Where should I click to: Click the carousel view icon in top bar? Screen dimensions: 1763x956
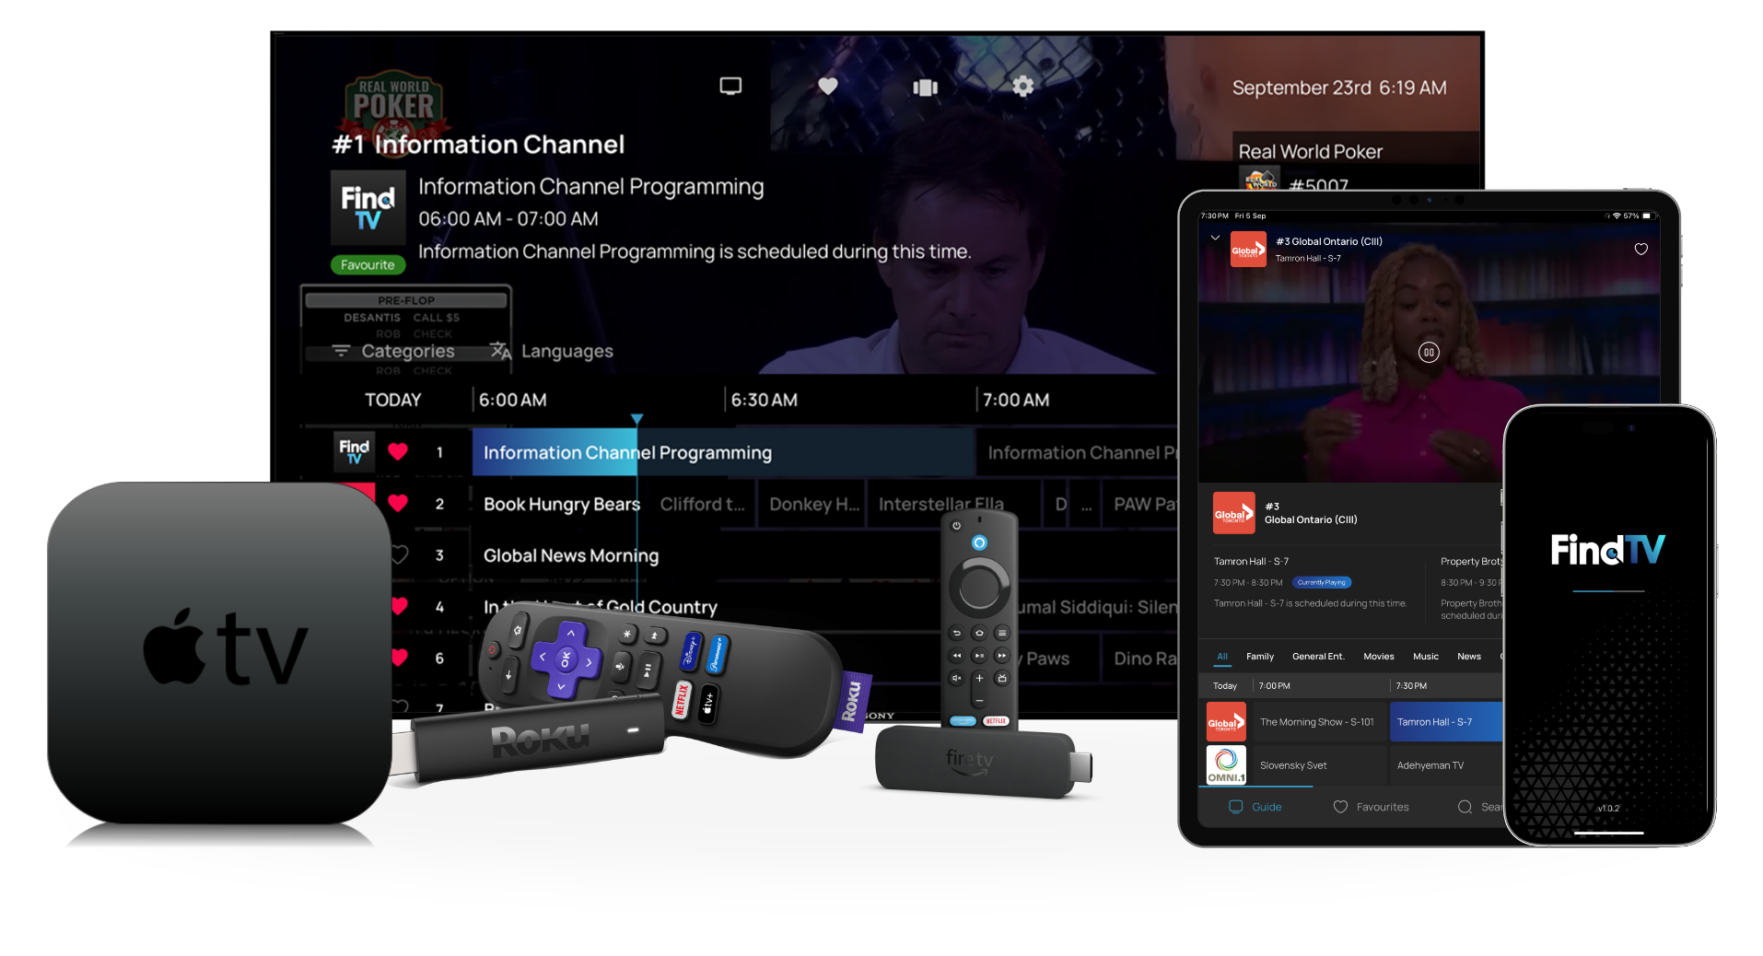point(925,87)
